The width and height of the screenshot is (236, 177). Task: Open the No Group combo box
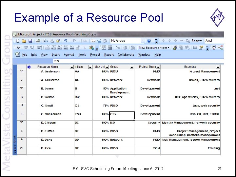[x=127, y=41]
